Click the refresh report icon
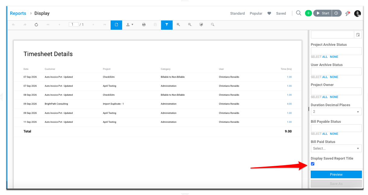 coord(36,25)
